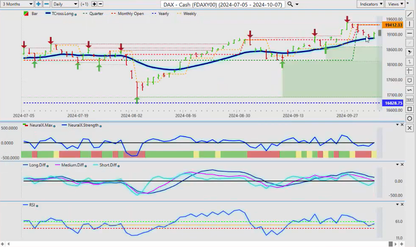Select the step line drawing tool
Image resolution: width=416 pixels, height=247 pixels.
409,62
